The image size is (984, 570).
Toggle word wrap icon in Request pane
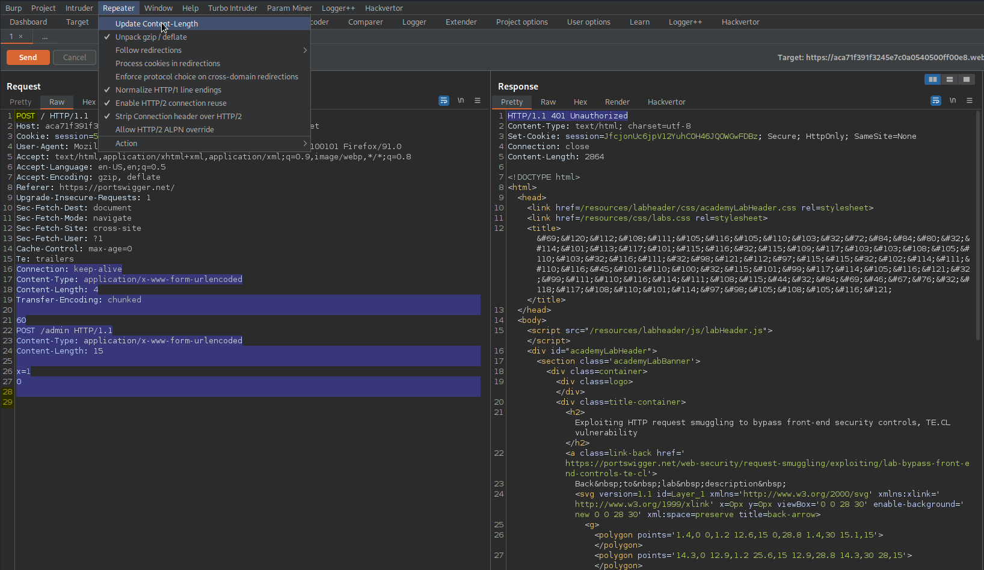coord(444,101)
